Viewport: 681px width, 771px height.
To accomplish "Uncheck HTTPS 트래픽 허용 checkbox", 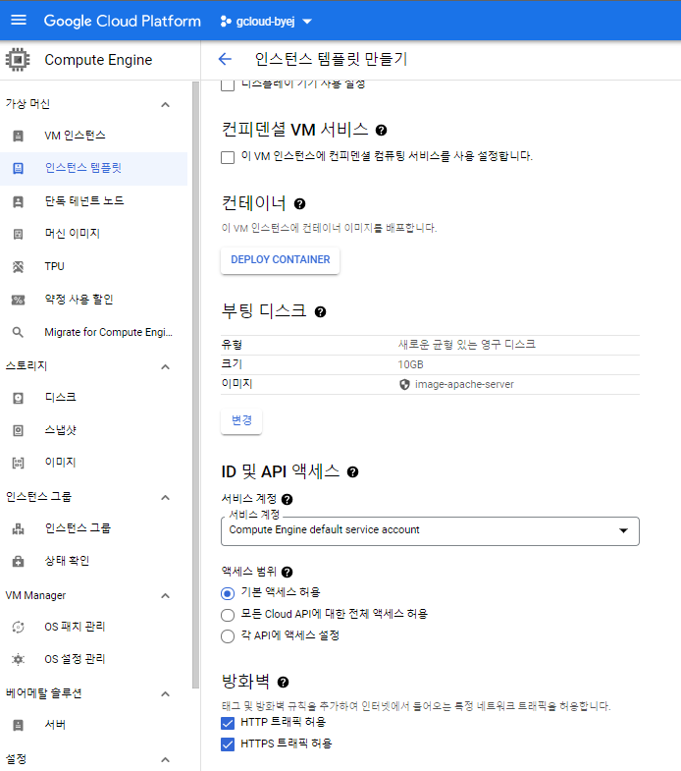I will (228, 744).
